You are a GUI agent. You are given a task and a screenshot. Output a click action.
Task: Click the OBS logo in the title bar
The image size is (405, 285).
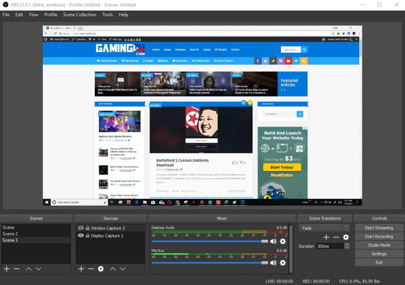[6, 5]
